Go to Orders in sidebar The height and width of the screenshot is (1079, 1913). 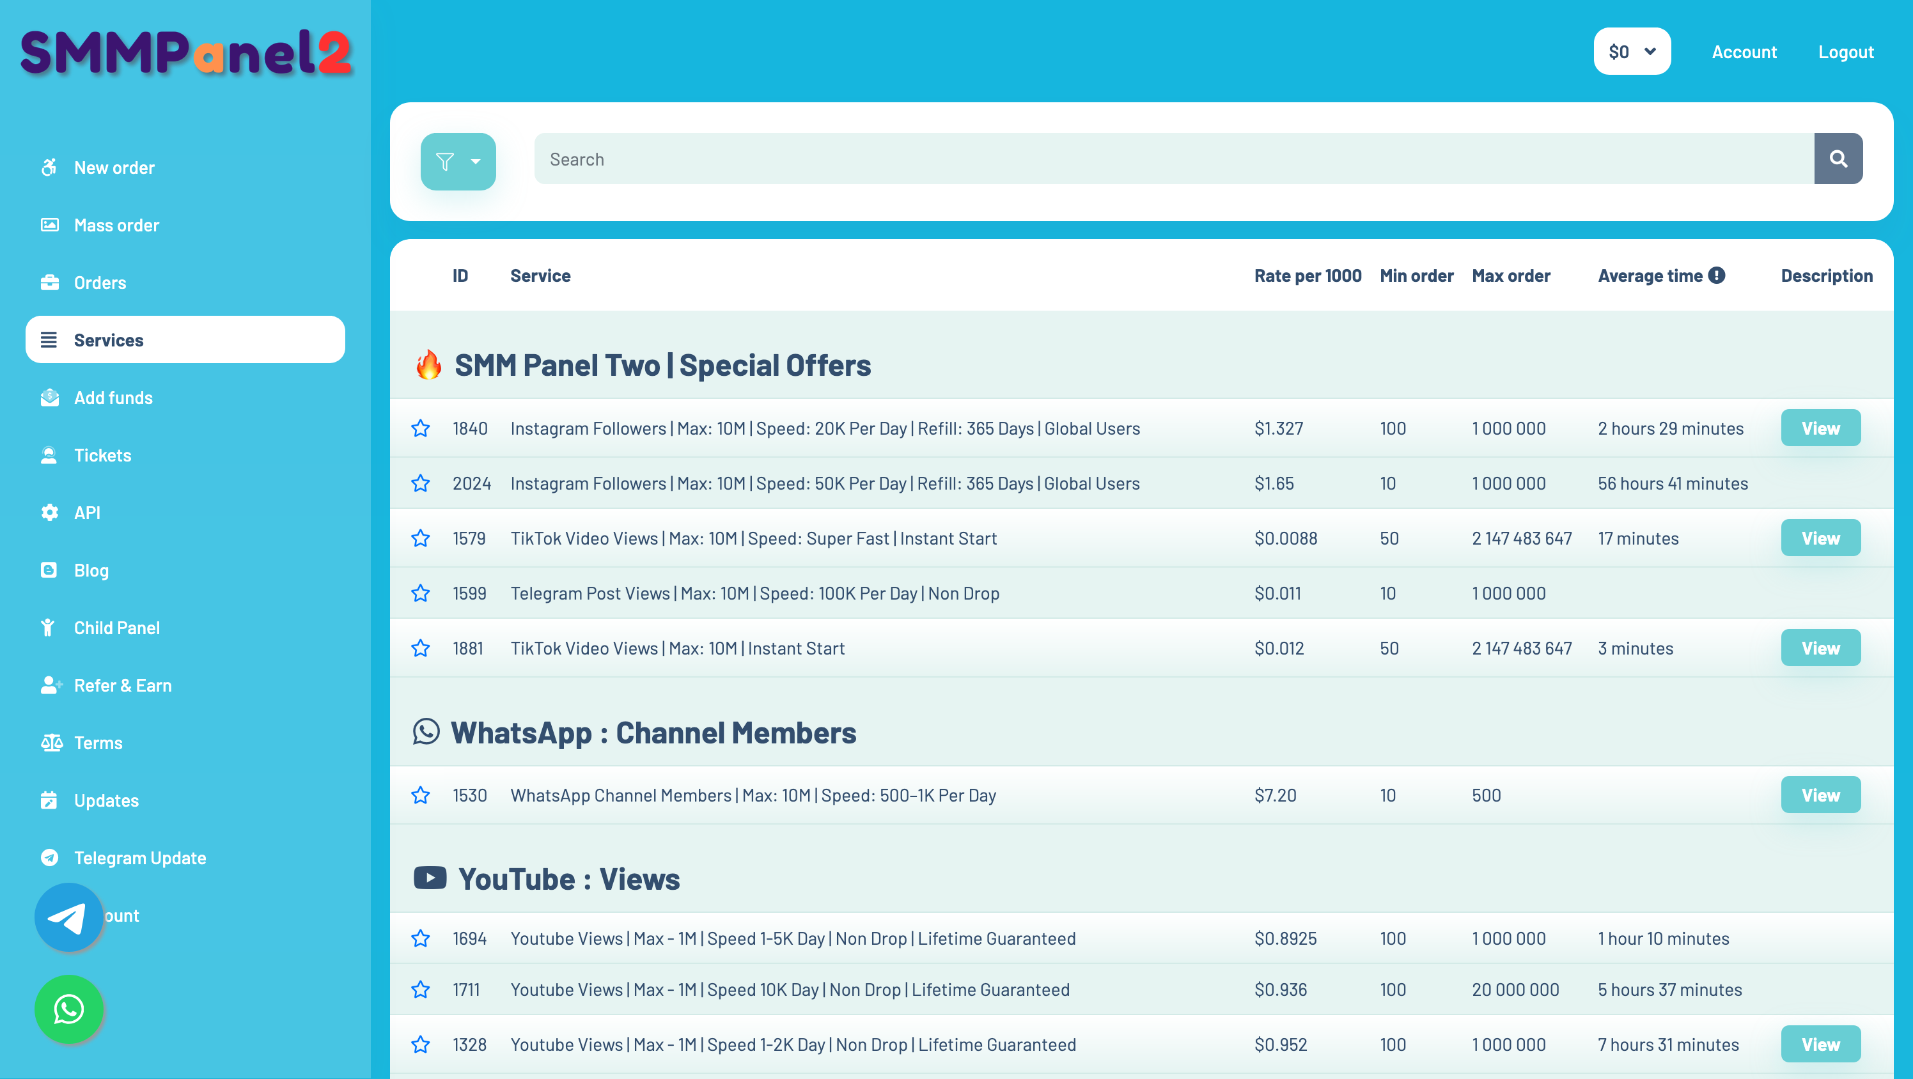[100, 282]
